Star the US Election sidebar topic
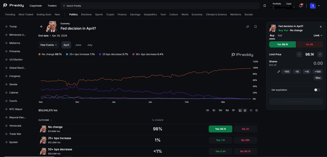This screenshot has height=157, width=327. pos(6,60)
